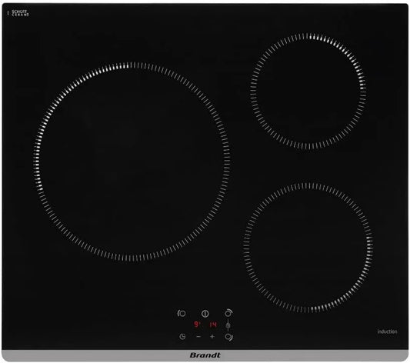The height and width of the screenshot is (363, 410).
Task: Tap inside the large left cooking zone
Action: (x=132, y=162)
